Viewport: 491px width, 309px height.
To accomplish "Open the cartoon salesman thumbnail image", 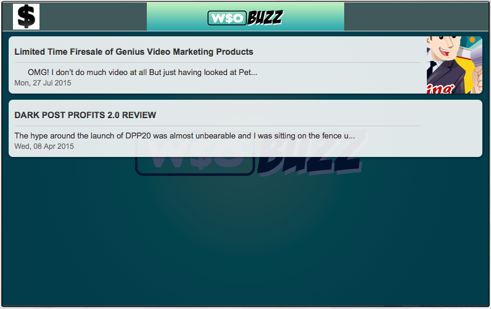I will pos(455,65).
